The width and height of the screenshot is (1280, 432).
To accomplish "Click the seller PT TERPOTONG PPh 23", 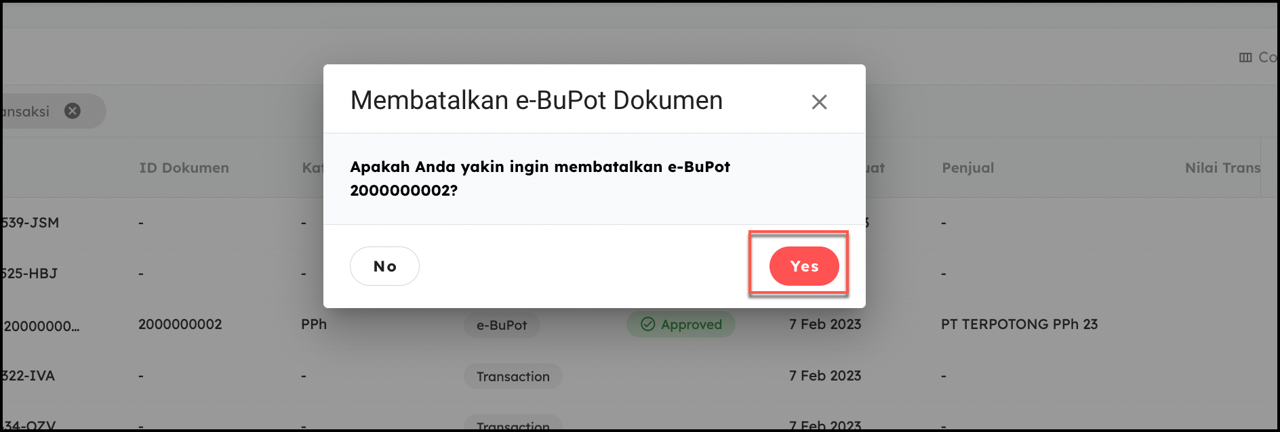I will coord(1019,324).
